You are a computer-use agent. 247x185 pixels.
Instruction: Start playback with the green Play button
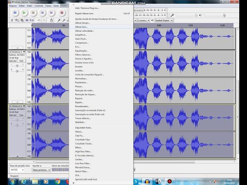24,13
